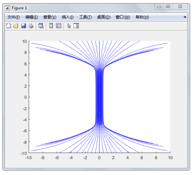Open the 桌面(D) menu

coord(104,17)
